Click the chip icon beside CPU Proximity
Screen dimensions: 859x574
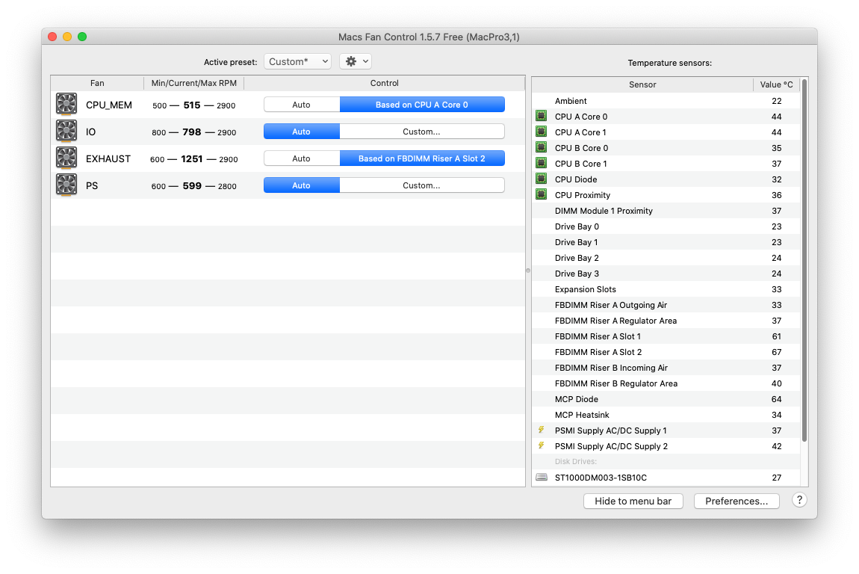[542, 194]
